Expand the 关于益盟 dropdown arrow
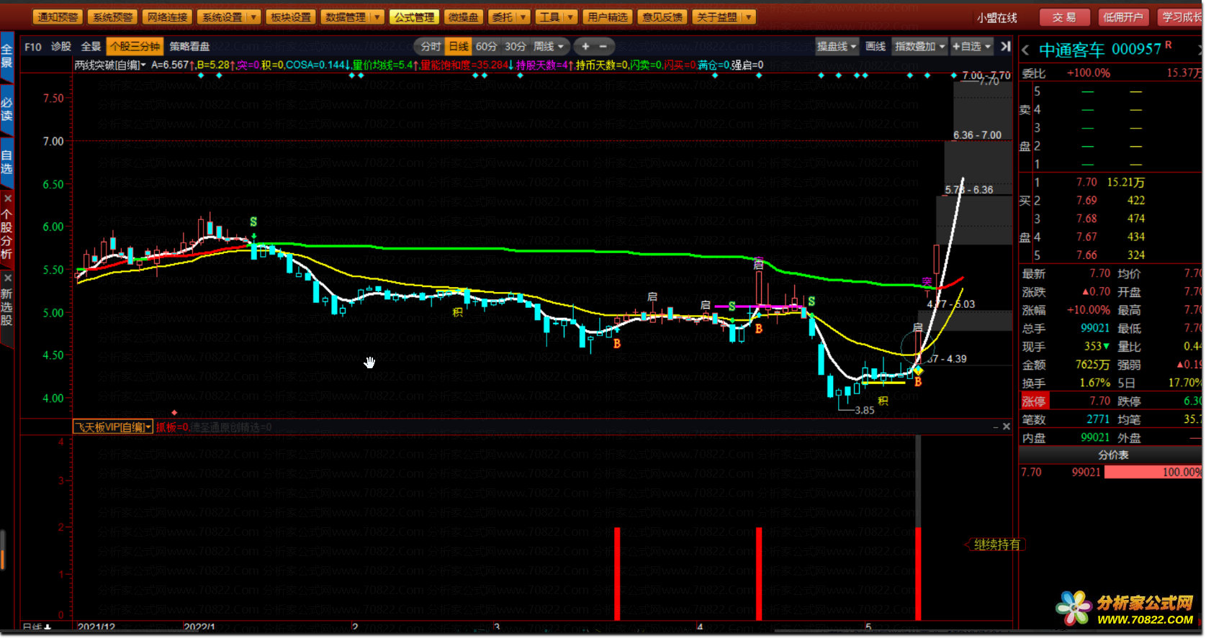1206x638 pixels. tap(749, 17)
